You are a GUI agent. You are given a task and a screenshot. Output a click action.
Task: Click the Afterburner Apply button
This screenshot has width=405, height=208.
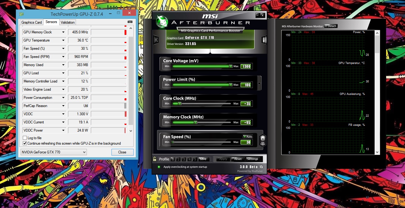[x=223, y=159]
